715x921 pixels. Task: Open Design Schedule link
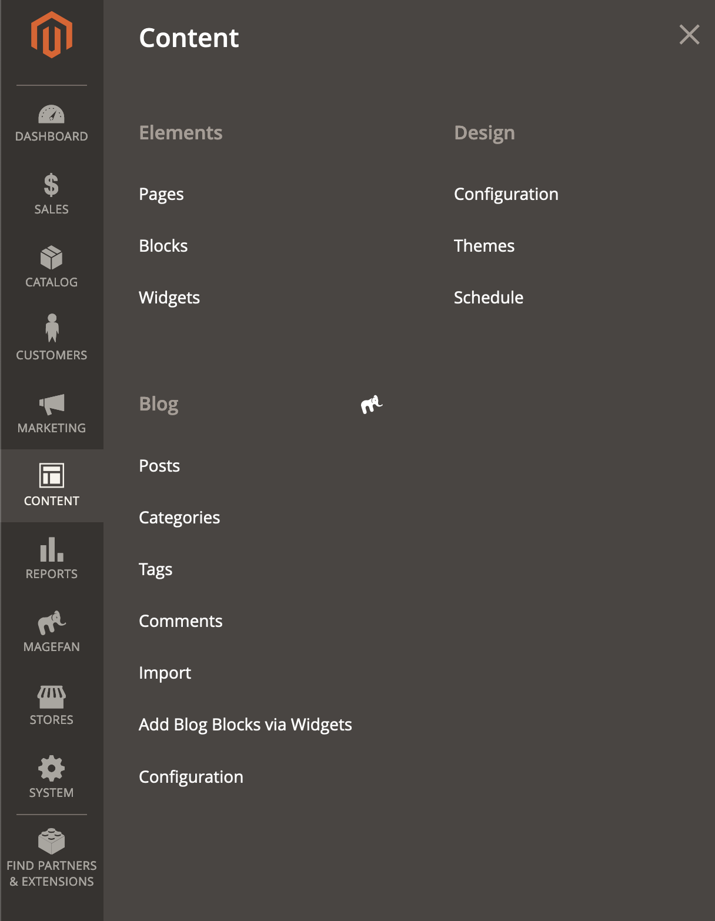488,298
